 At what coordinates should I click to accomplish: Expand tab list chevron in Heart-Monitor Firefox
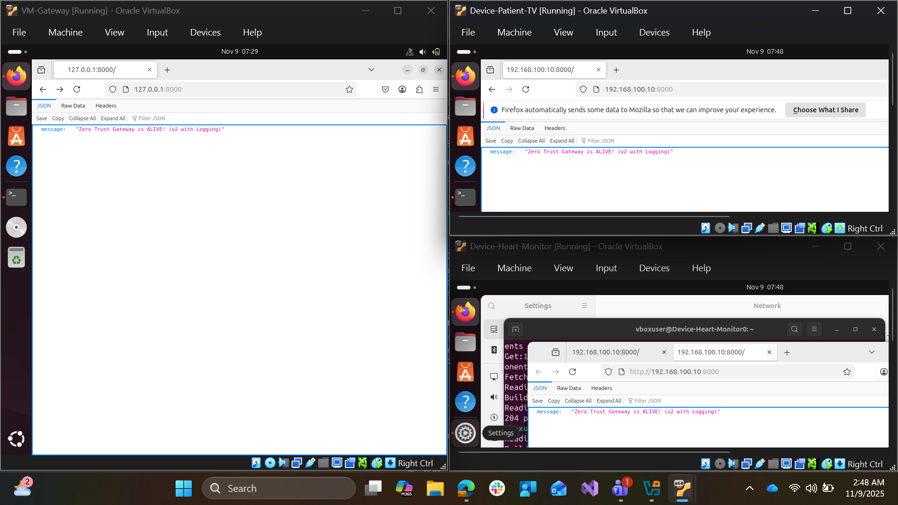[871, 352]
